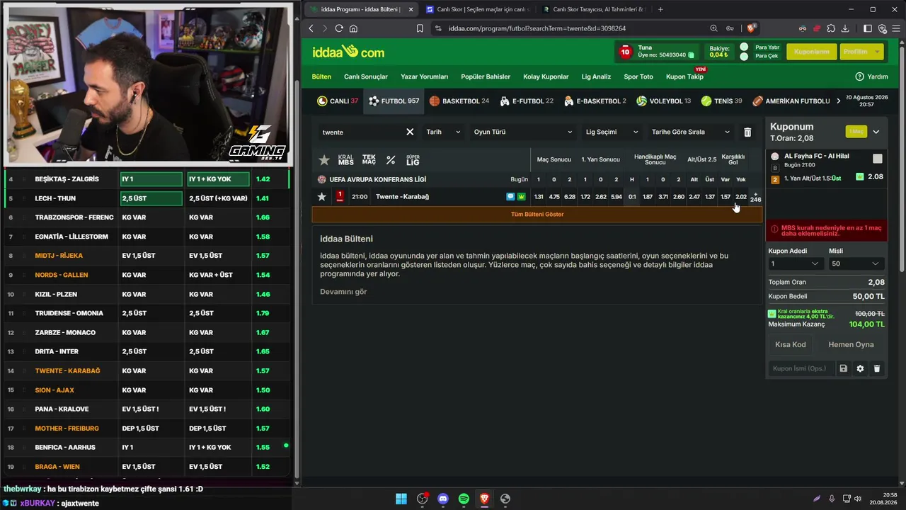Click the Brave shields icon in address bar

point(752,28)
